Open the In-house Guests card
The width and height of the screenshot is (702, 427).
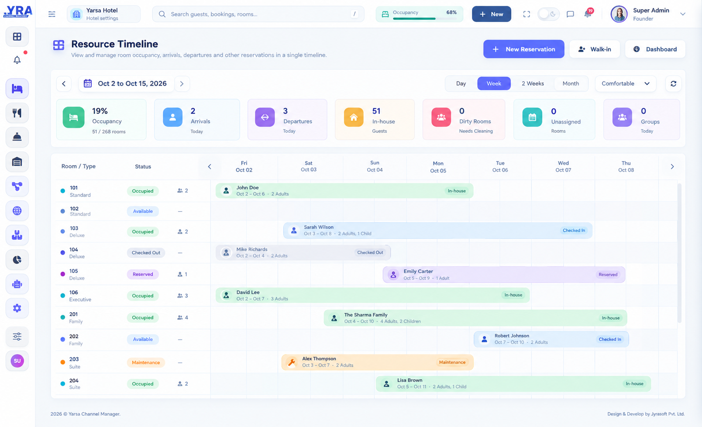(375, 120)
